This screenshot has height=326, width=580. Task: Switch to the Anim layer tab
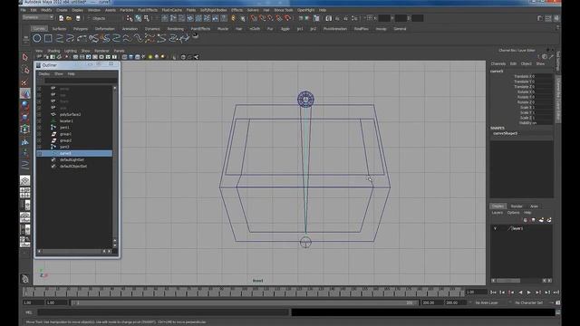pos(534,206)
